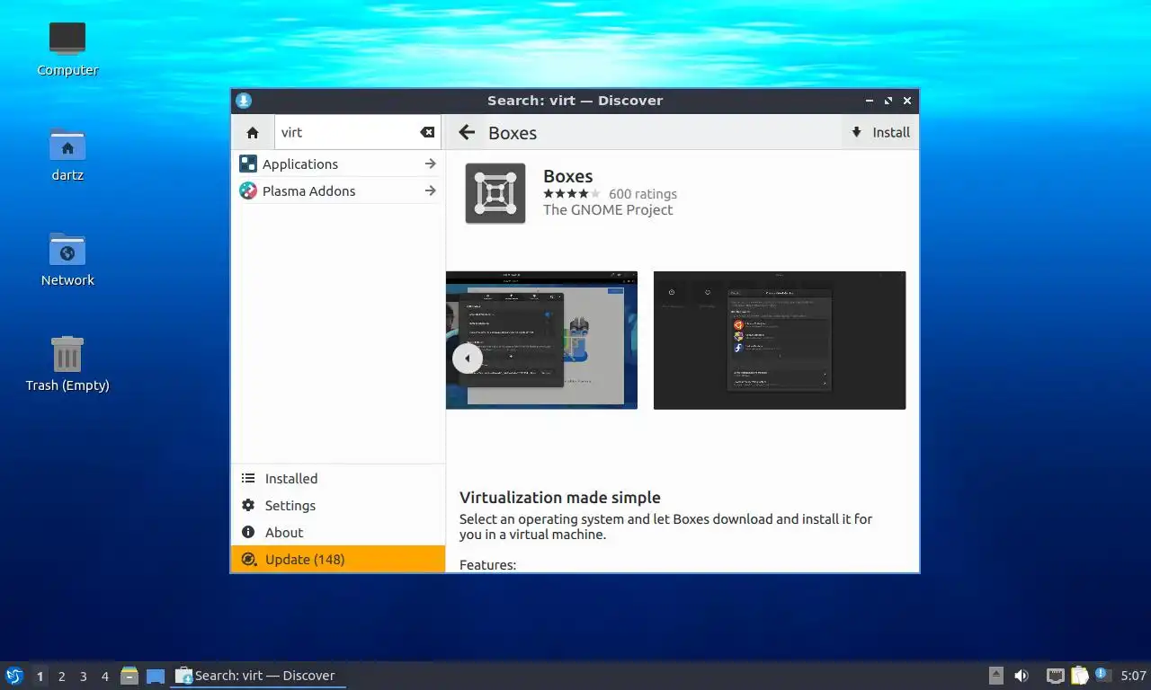This screenshot has width=1151, height=690.
Task: Switch to virtual desktop 2
Action: point(61,677)
